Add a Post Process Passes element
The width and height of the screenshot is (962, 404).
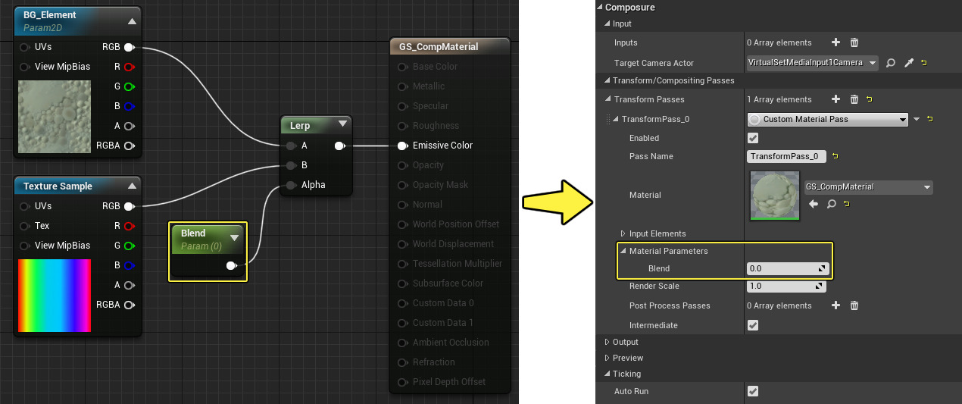(836, 305)
